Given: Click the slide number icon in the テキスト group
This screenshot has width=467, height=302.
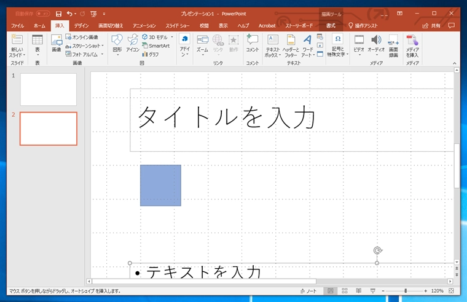Looking at the screenshot, I should click(320, 46).
